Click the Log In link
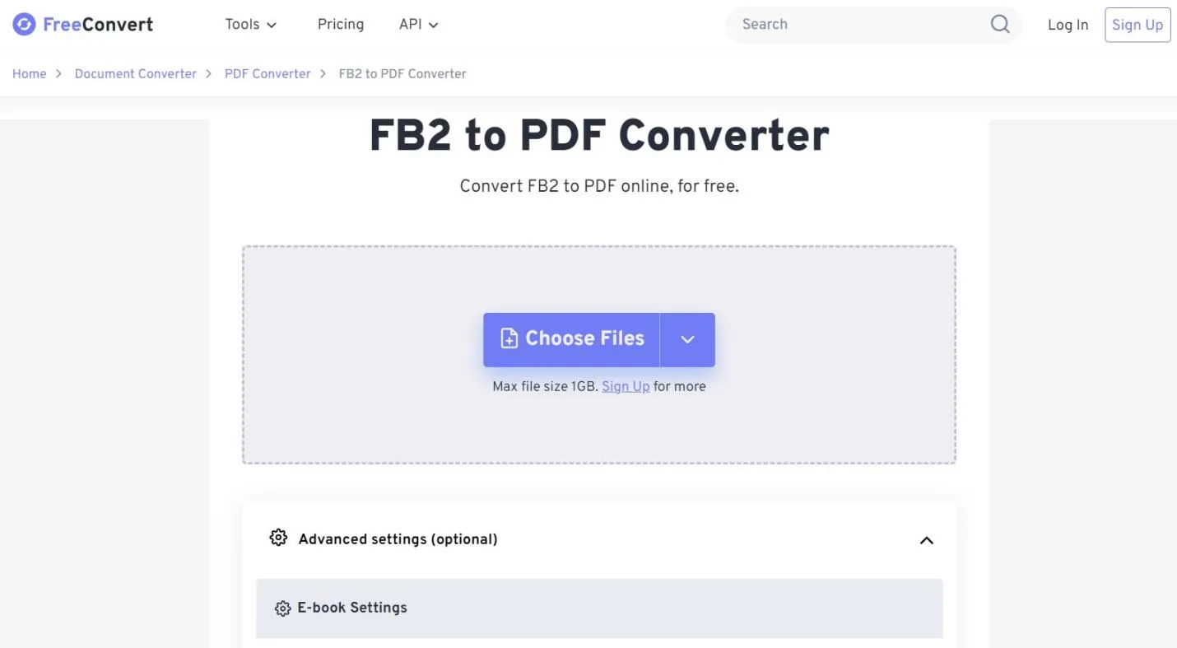This screenshot has height=648, width=1177. tap(1068, 24)
